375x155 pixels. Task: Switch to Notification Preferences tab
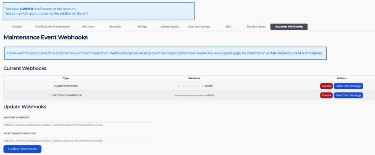tap(52, 27)
